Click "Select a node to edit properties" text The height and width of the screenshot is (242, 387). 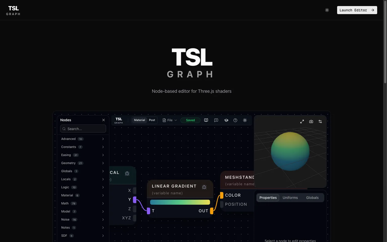point(290,240)
